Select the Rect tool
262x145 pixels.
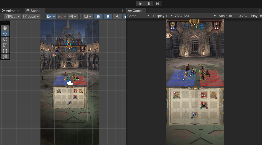(x=5, y=51)
